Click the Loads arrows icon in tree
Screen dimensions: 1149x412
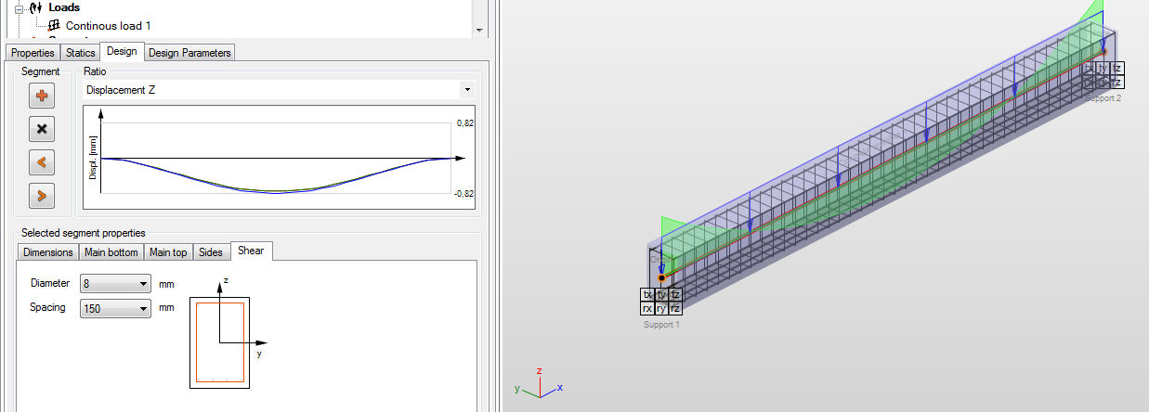[37, 7]
